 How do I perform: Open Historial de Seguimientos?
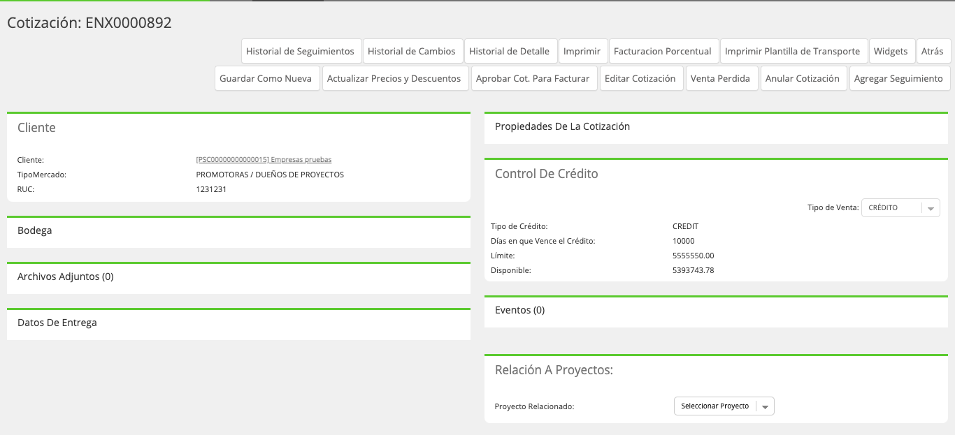[x=301, y=51]
